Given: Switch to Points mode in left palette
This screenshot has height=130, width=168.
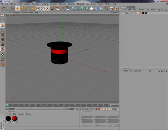Looking at the screenshot, I should click(2, 35).
